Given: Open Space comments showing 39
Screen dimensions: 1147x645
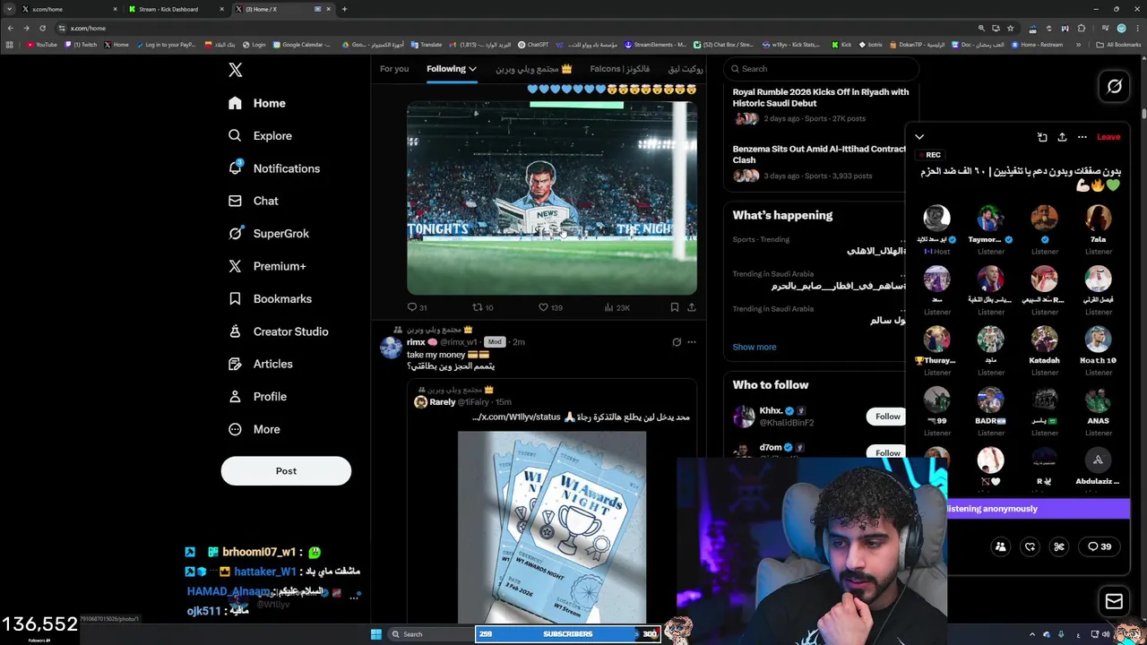Looking at the screenshot, I should click(x=1100, y=546).
